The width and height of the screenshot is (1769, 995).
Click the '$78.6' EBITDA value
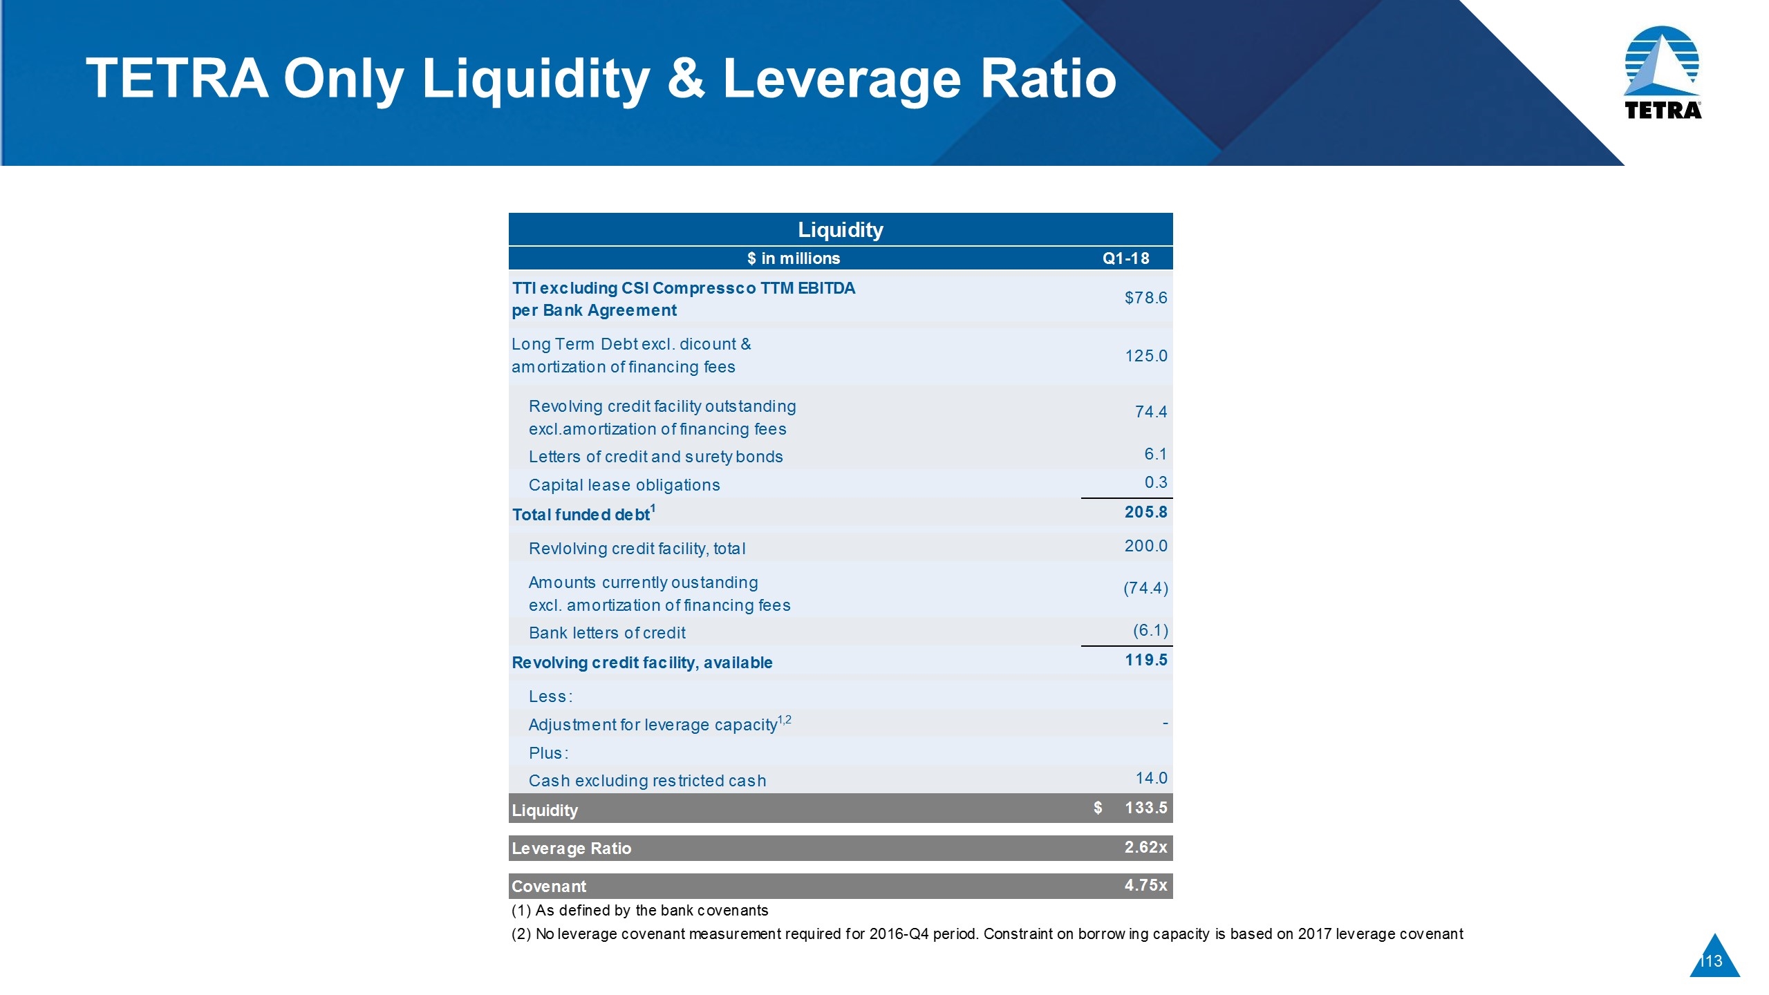coord(1145,298)
